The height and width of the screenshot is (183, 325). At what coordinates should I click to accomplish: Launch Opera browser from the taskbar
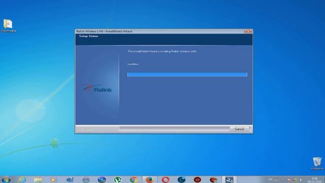point(166,179)
